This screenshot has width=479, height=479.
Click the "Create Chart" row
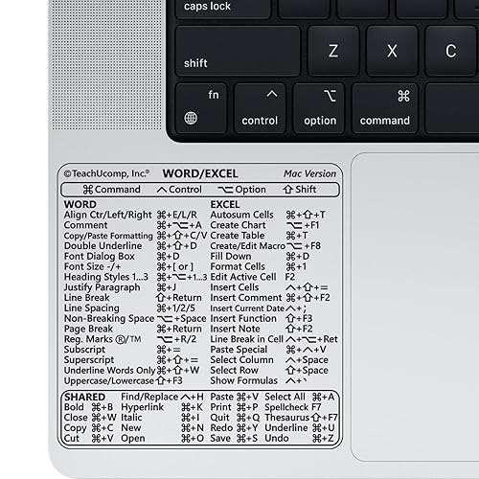tap(264, 225)
